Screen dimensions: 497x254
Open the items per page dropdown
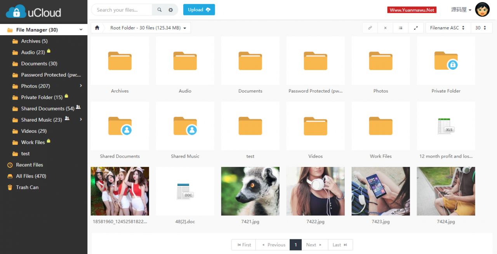[481, 28]
